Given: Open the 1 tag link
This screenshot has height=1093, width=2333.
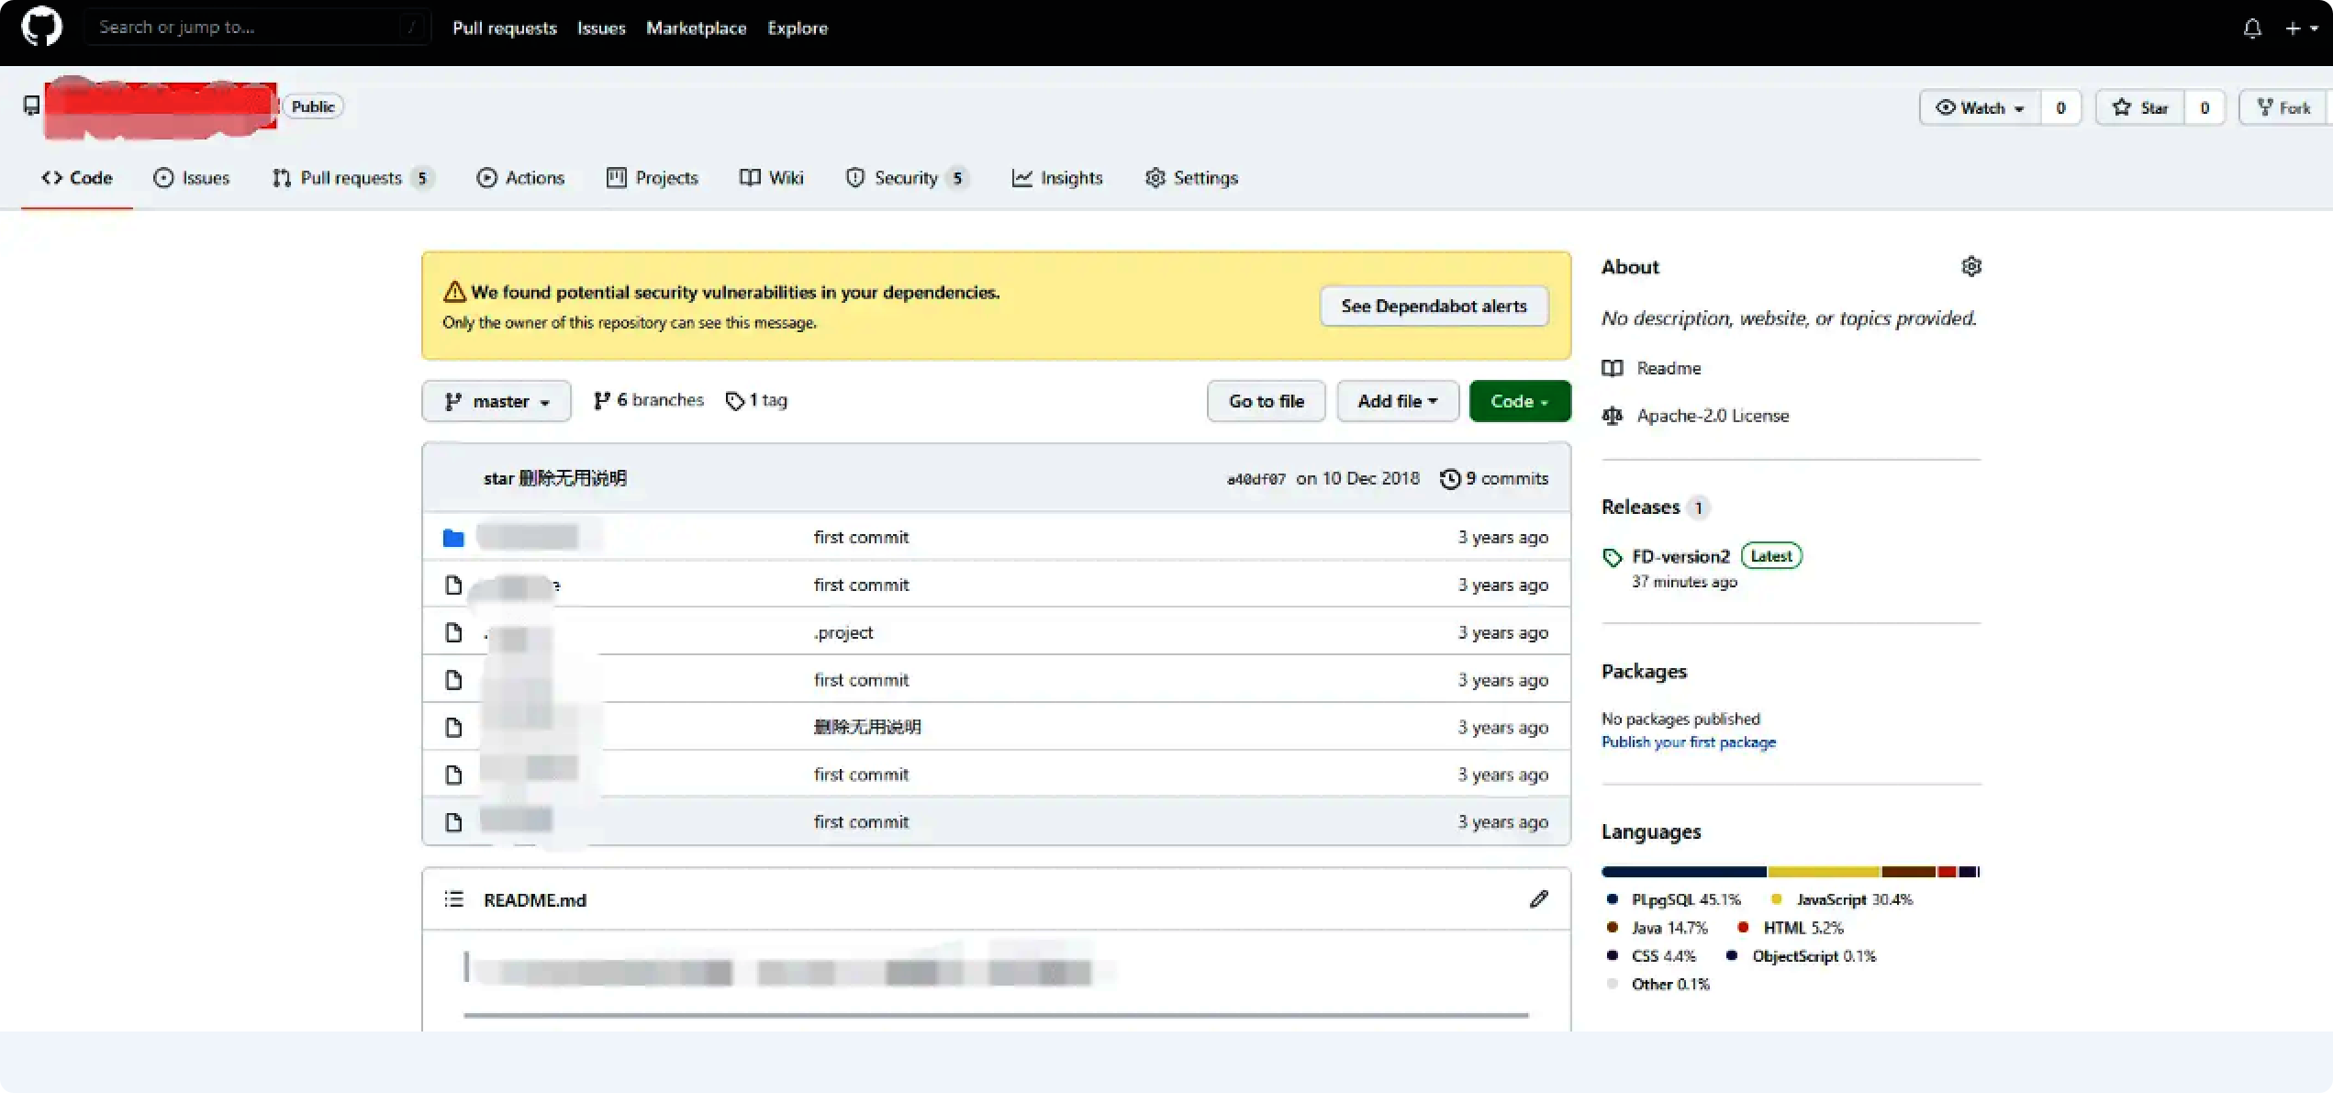Looking at the screenshot, I should click(x=756, y=400).
